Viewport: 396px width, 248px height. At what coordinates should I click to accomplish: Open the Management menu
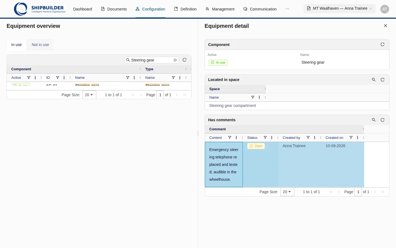(x=220, y=9)
